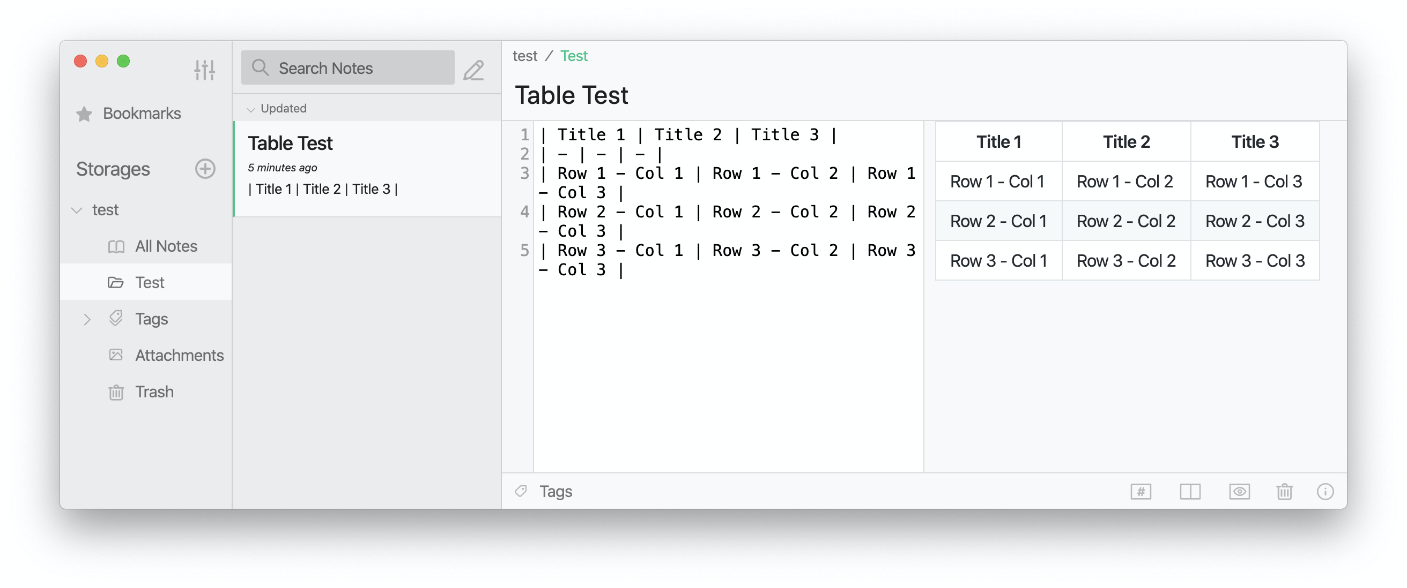Open the Attachments section

[179, 356]
